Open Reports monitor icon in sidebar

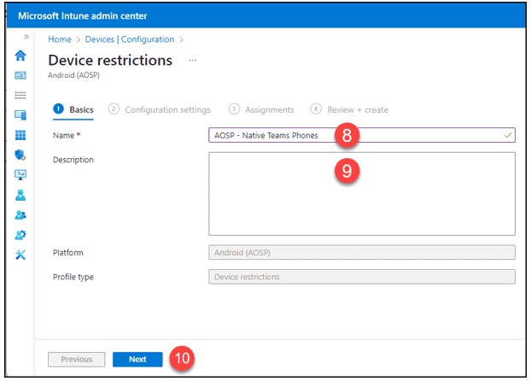(20, 175)
